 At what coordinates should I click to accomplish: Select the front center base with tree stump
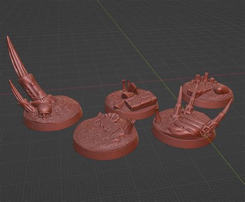pos(106,136)
